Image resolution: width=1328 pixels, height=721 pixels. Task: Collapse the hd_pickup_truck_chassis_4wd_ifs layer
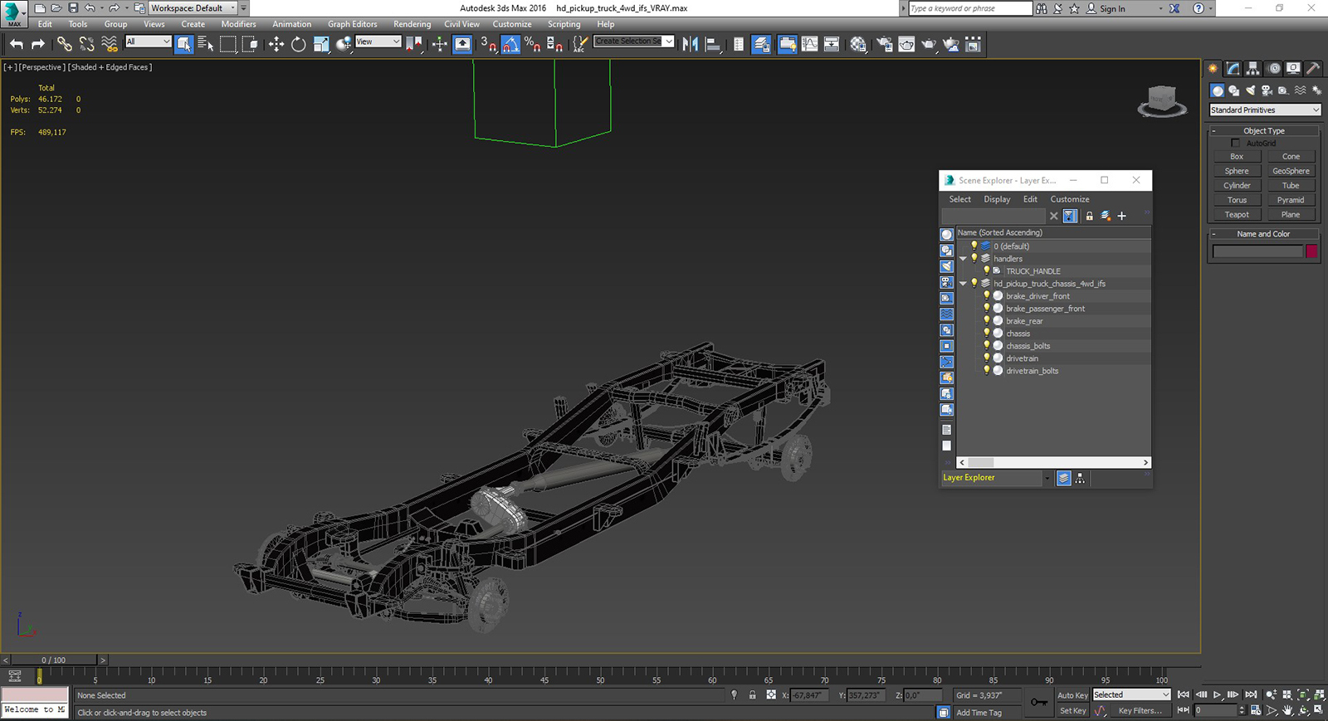coord(964,284)
